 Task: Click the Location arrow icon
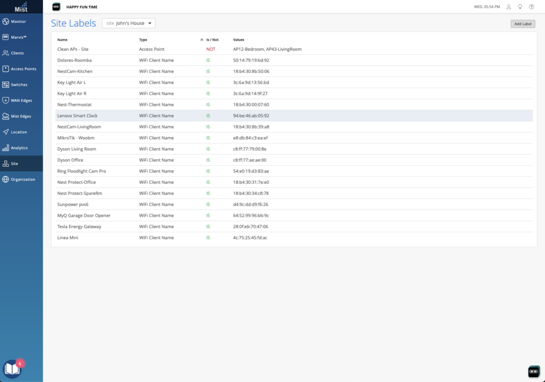pos(5,132)
